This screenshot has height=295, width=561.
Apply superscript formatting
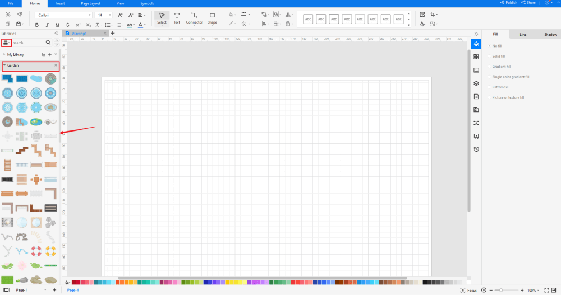78,25
